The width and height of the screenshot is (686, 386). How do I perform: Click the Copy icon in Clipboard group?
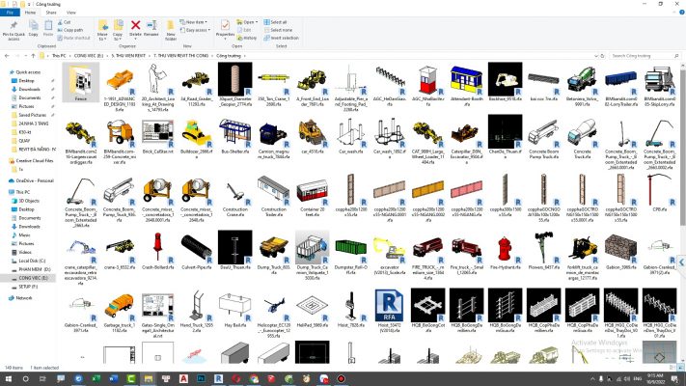click(x=34, y=26)
